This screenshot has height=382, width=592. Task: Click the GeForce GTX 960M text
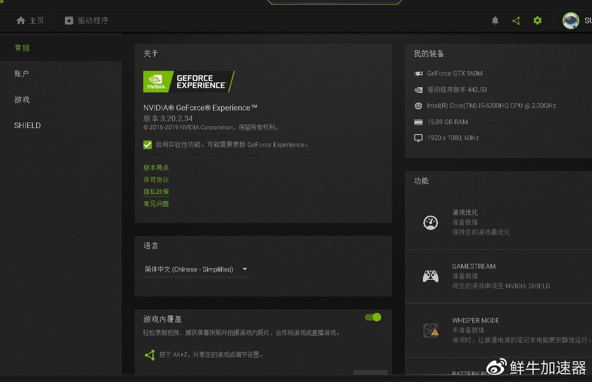(x=455, y=74)
